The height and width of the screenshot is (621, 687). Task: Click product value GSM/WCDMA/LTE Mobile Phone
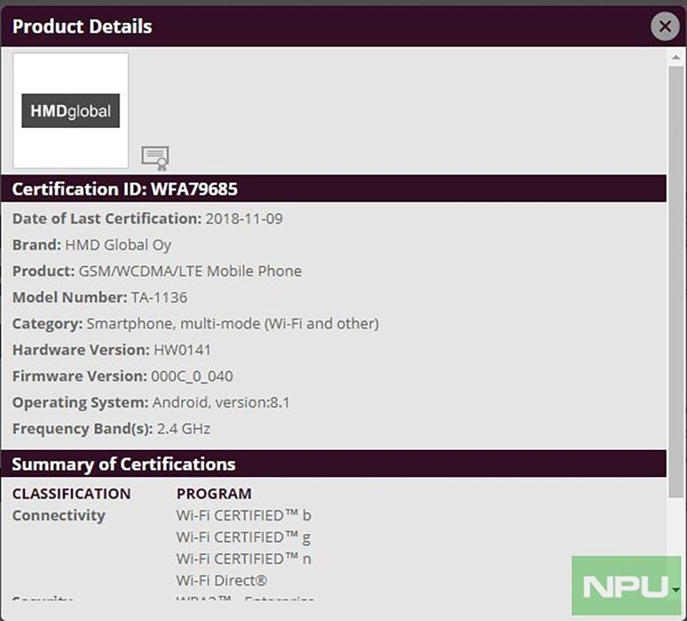pos(190,271)
